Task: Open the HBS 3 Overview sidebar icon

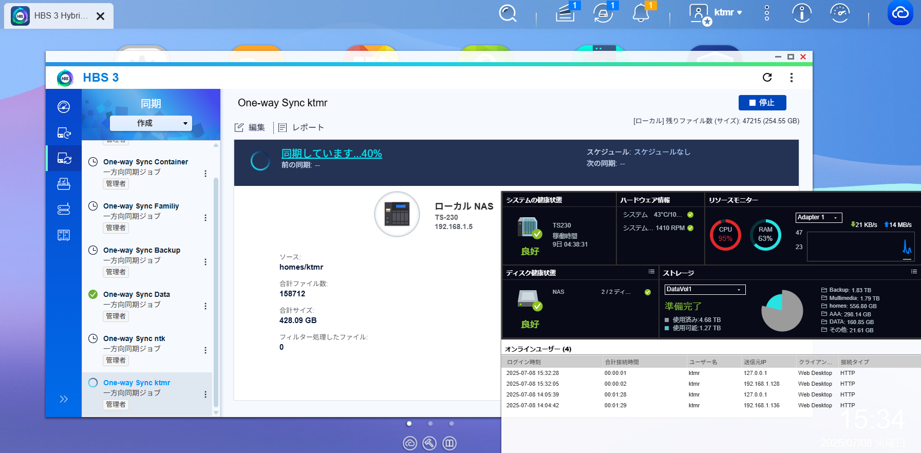Action: (64, 107)
